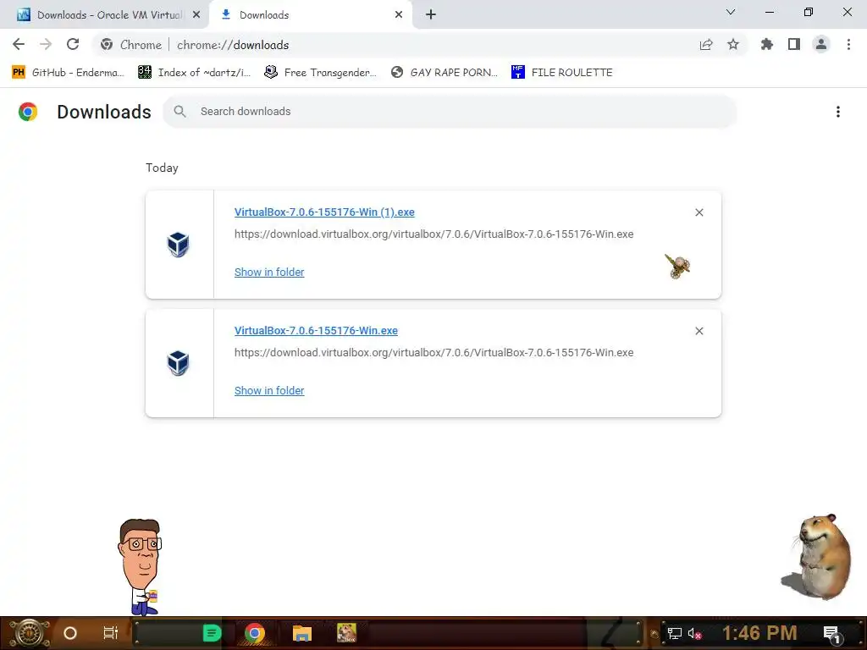The height and width of the screenshot is (650, 867).
Task: Click the muted volume tray icon
Action: [695, 633]
